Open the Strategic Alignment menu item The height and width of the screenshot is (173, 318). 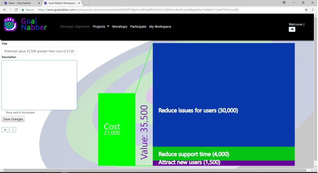(75, 27)
